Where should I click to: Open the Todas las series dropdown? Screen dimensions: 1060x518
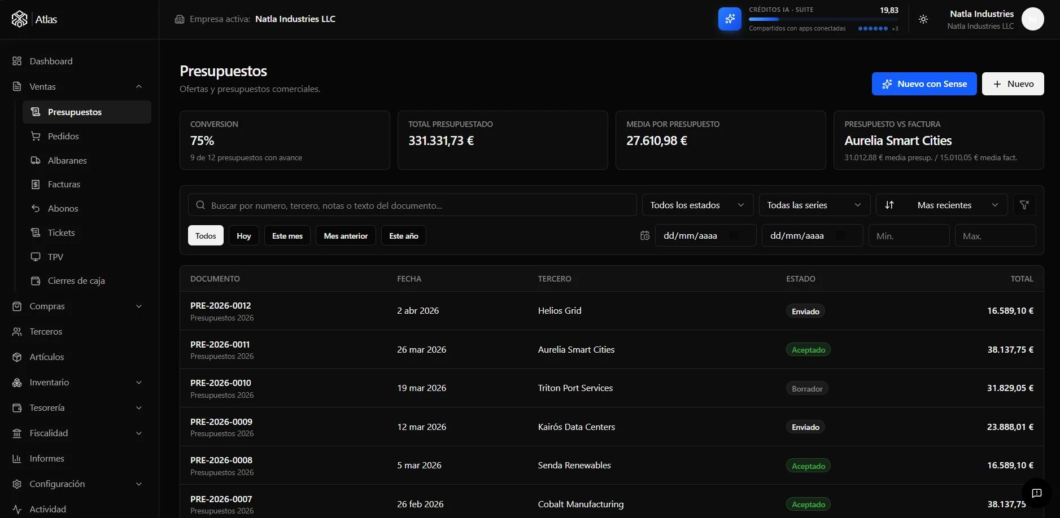point(814,205)
